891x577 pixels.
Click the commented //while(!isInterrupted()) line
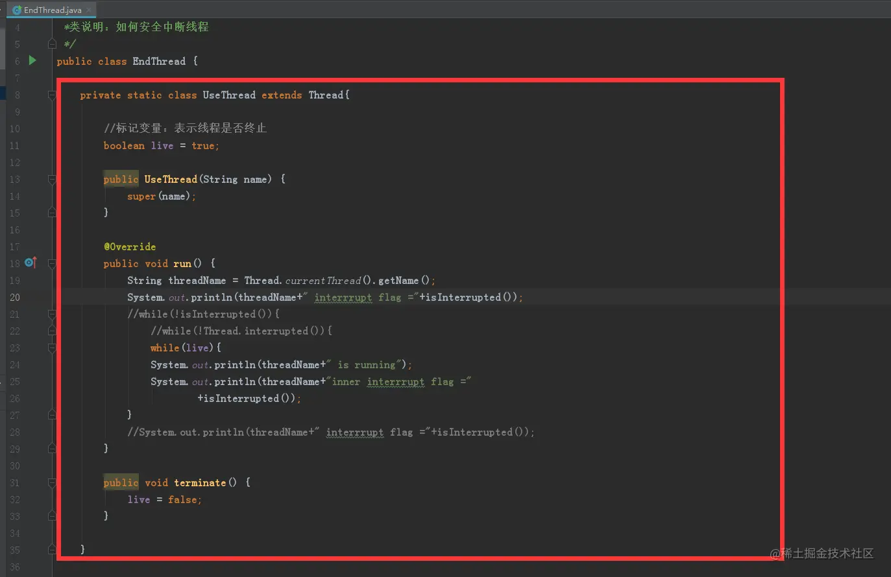(x=204, y=314)
